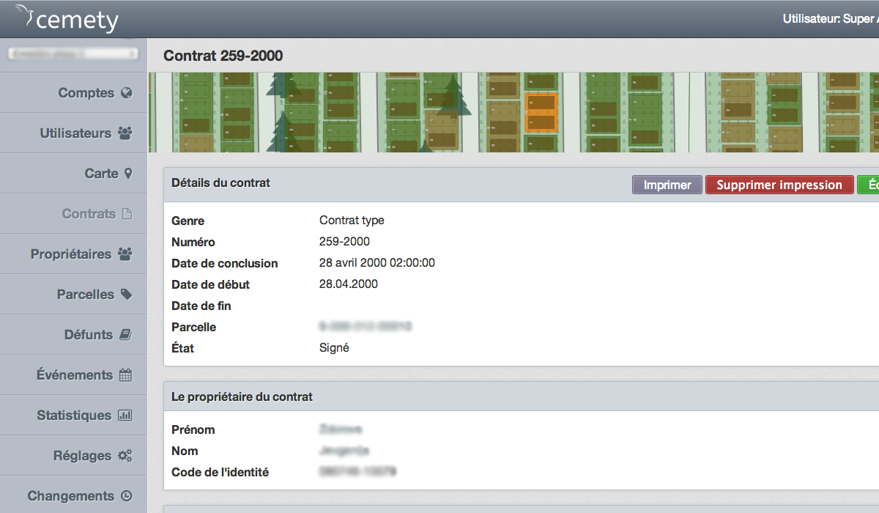This screenshot has height=513, width=879.
Task: Click the clock icon beside Changements
Action: point(126,496)
